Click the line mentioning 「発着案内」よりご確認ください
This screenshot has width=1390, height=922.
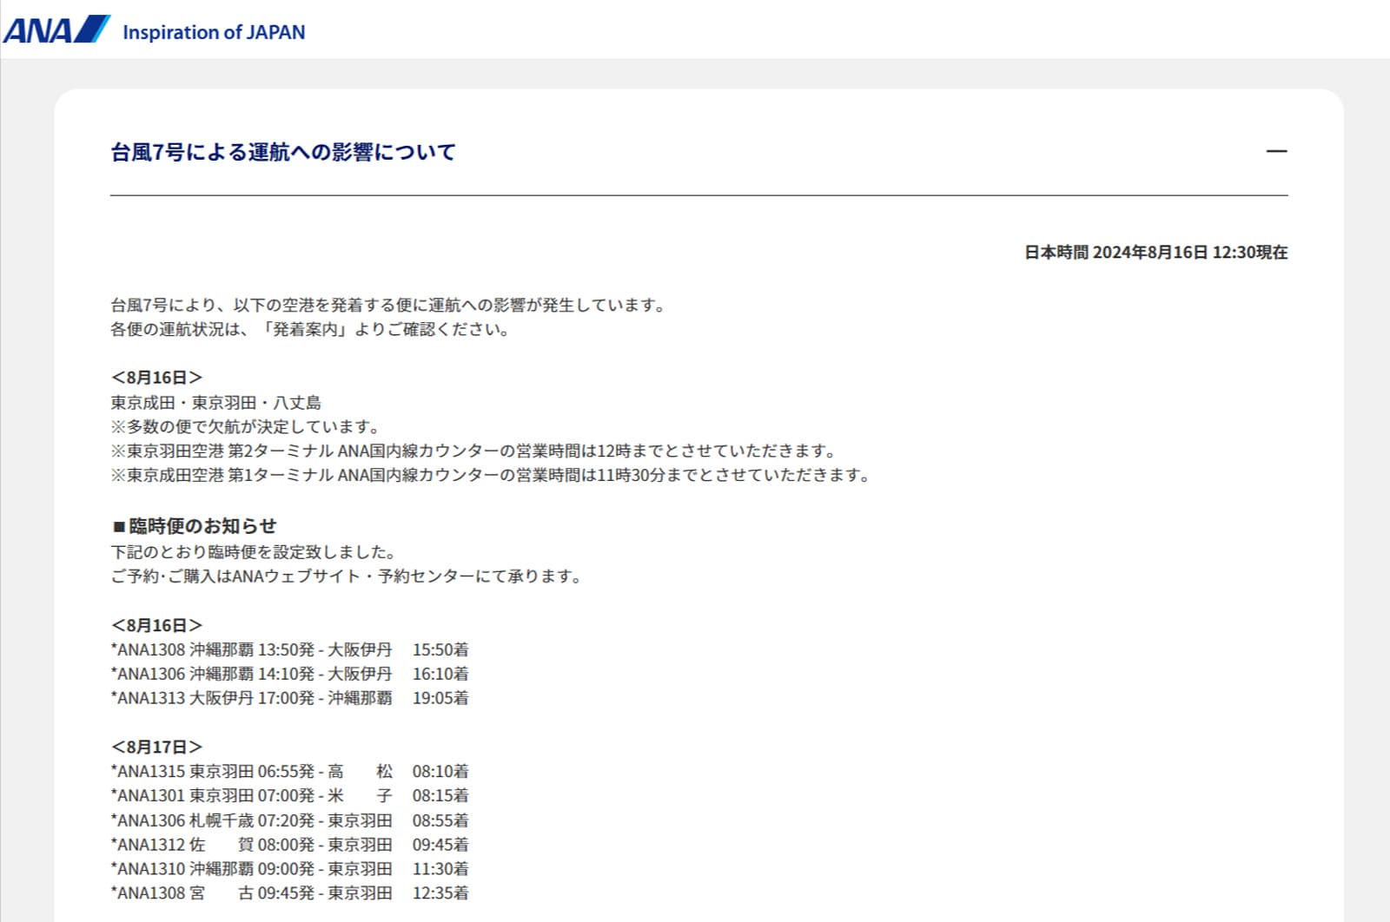(310, 330)
